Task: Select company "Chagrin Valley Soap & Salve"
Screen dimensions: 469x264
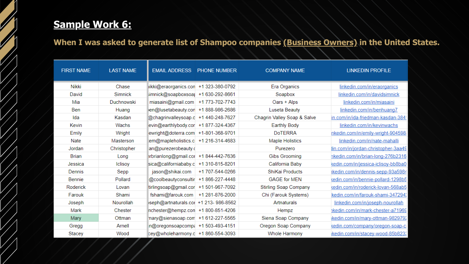Action: click(285, 118)
